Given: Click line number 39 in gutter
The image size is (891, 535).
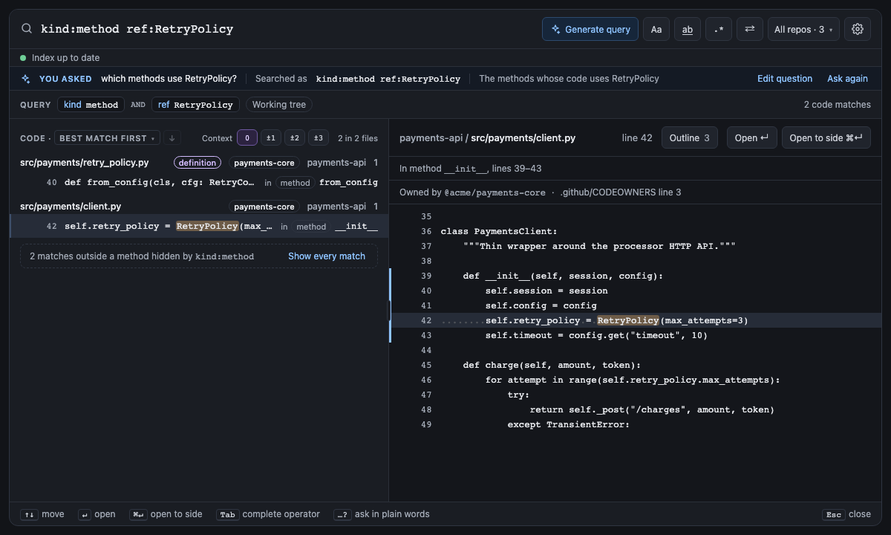Looking at the screenshot, I should [426, 276].
